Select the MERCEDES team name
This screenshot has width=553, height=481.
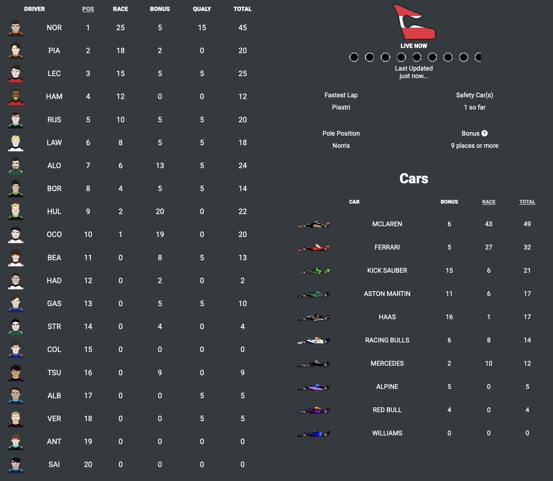tap(387, 363)
